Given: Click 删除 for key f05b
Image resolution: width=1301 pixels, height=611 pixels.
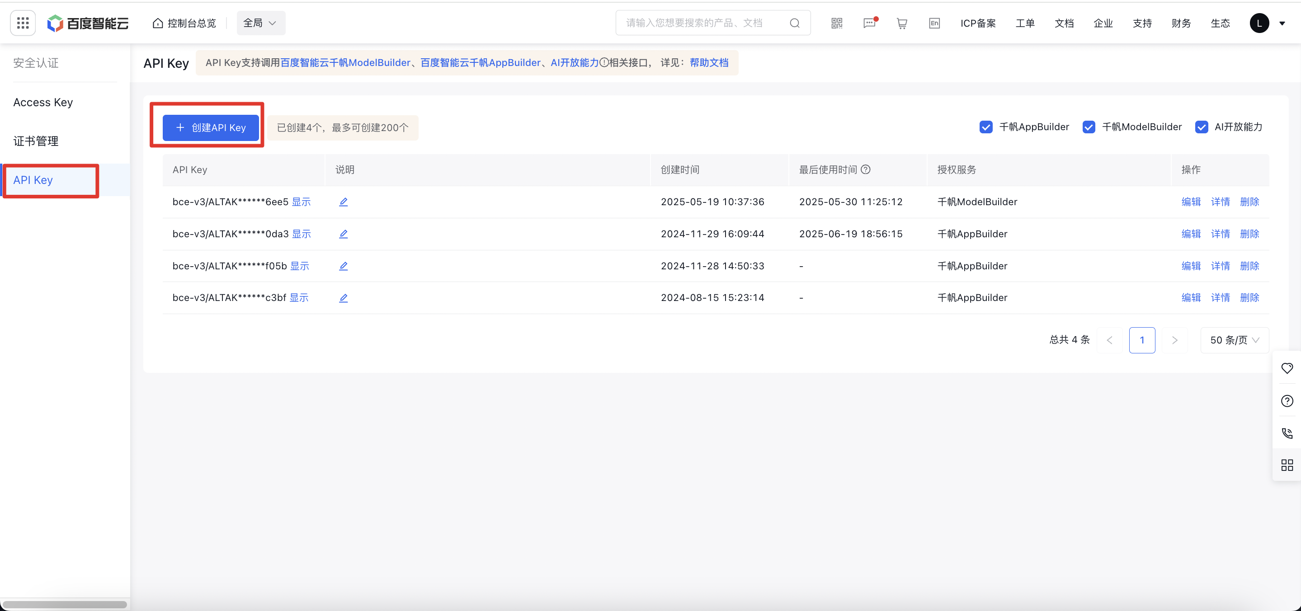Looking at the screenshot, I should [1249, 266].
